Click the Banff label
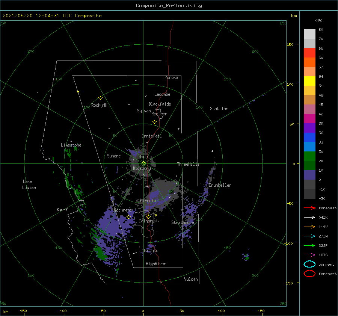Image resolution: width=338 pixels, height=316 pixels. pyautogui.click(x=62, y=210)
